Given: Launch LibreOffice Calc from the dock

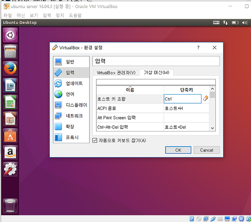Looking at the screenshot, I should pos(10,102).
